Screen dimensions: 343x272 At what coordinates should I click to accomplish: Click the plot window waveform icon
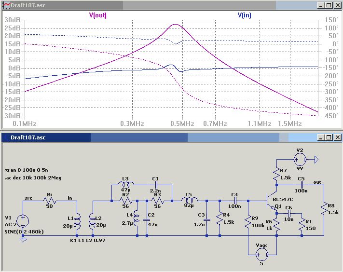coord(6,5)
